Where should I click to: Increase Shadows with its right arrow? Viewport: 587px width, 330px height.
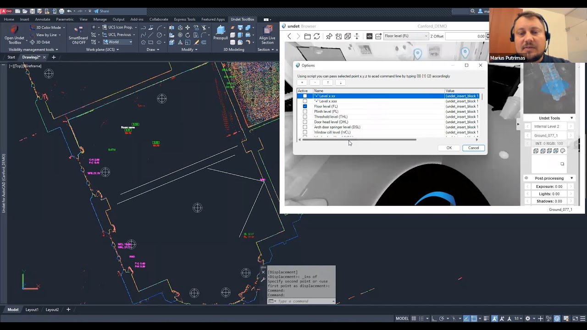(x=571, y=201)
